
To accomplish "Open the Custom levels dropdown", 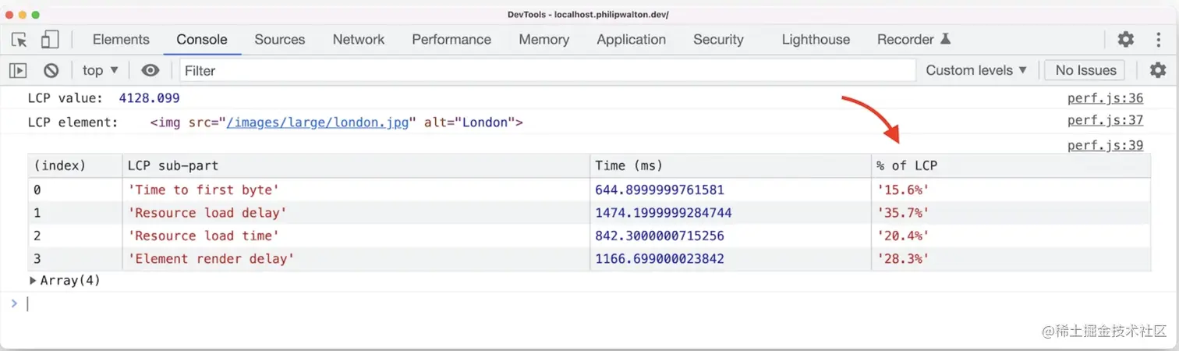I will point(976,70).
